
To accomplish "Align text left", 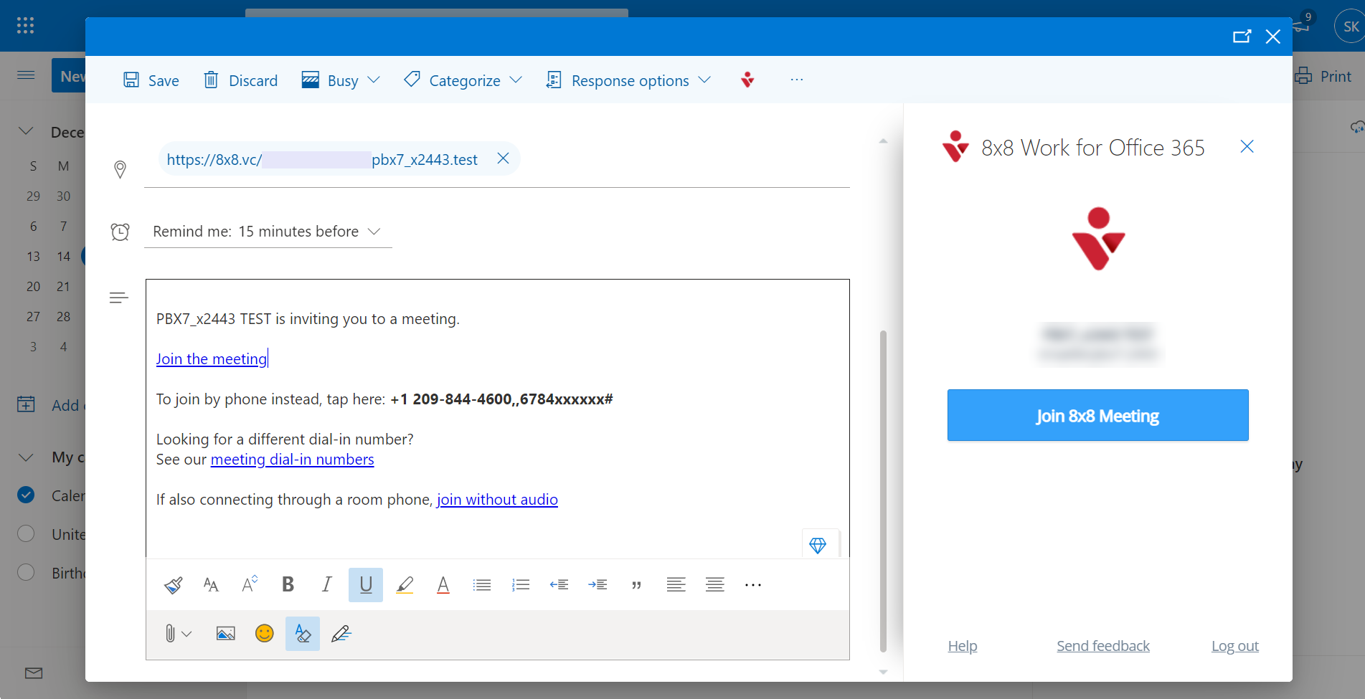I will (x=676, y=585).
